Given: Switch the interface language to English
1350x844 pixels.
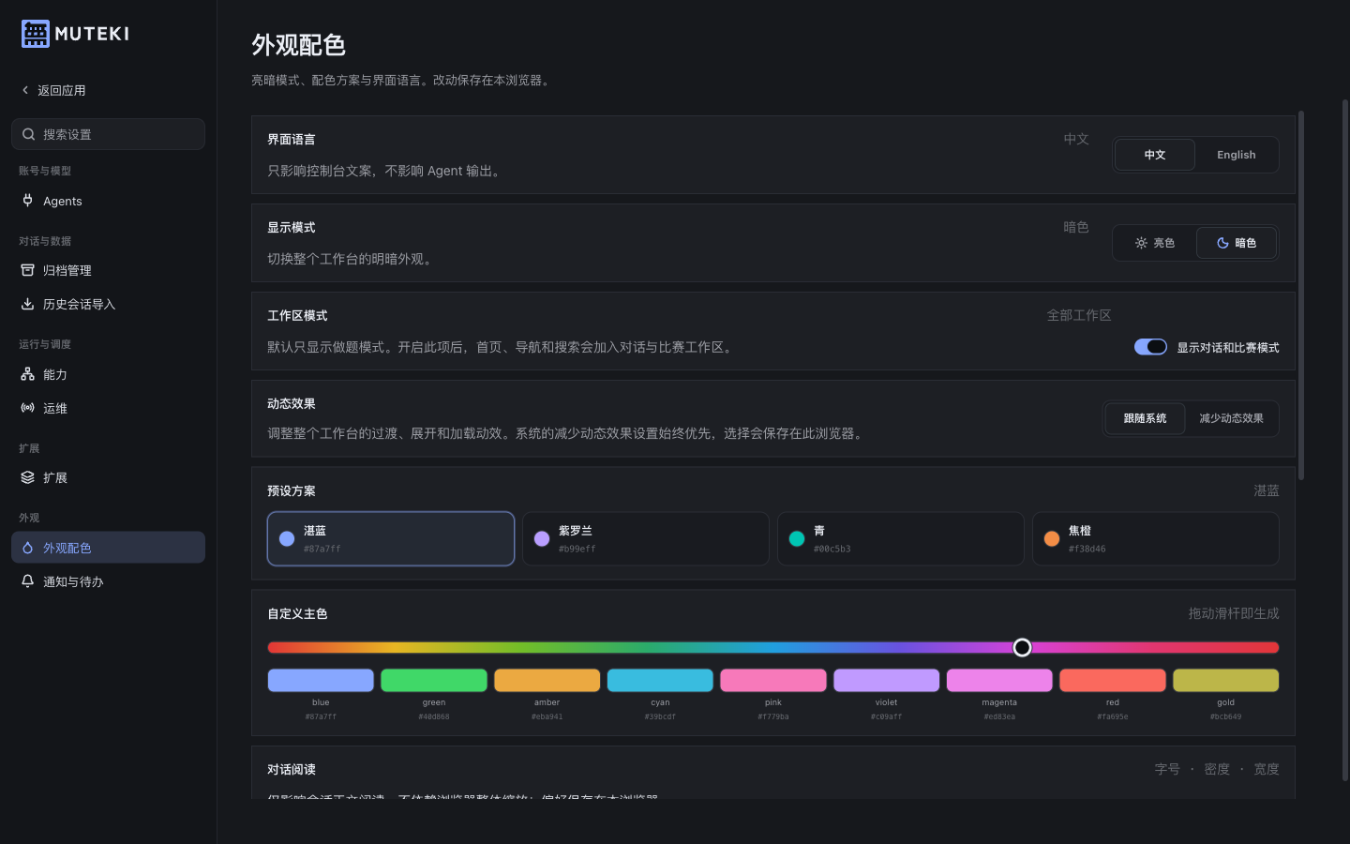Looking at the screenshot, I should coord(1237,155).
